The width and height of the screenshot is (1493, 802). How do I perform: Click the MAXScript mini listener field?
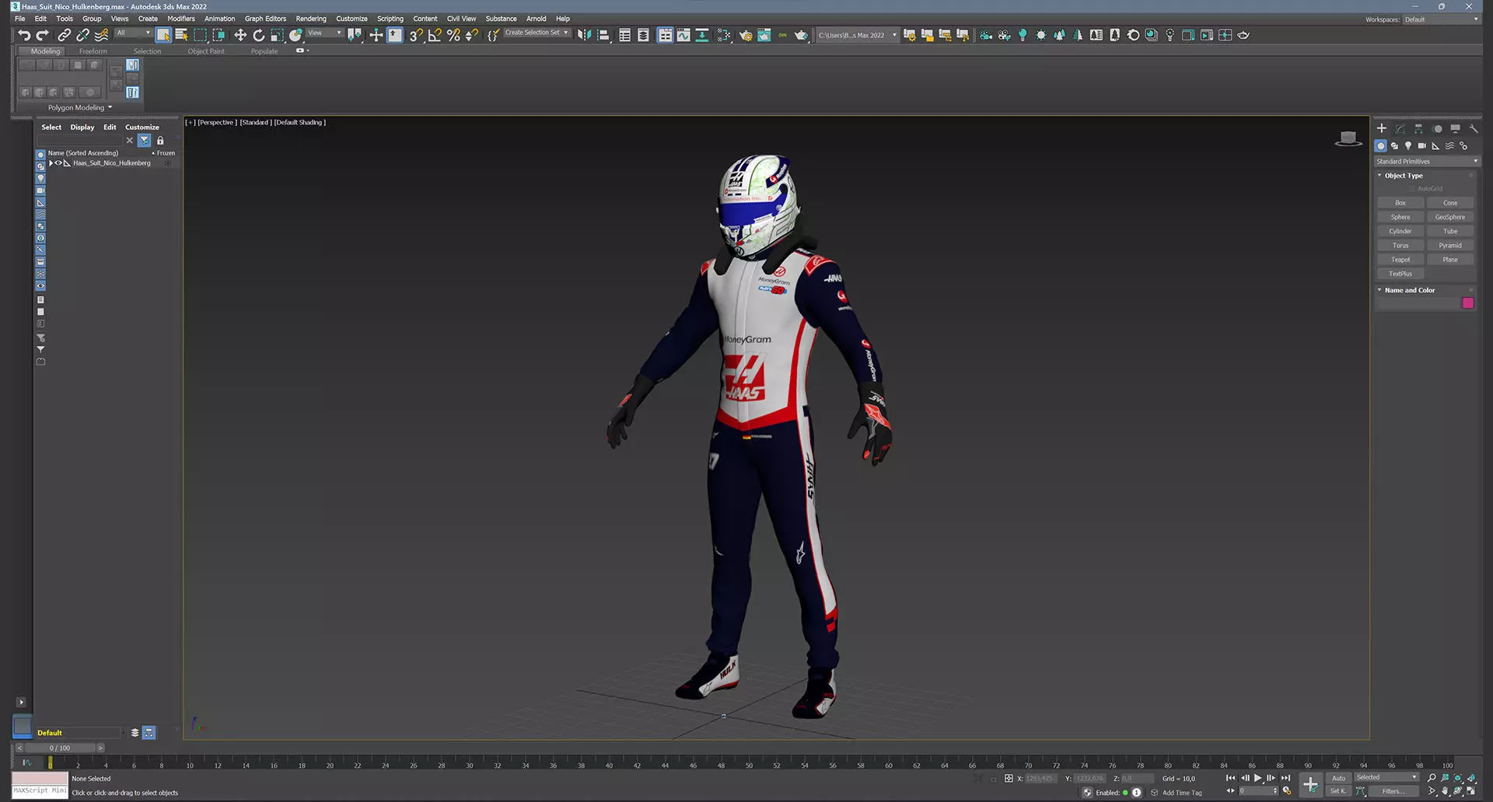coord(40,790)
